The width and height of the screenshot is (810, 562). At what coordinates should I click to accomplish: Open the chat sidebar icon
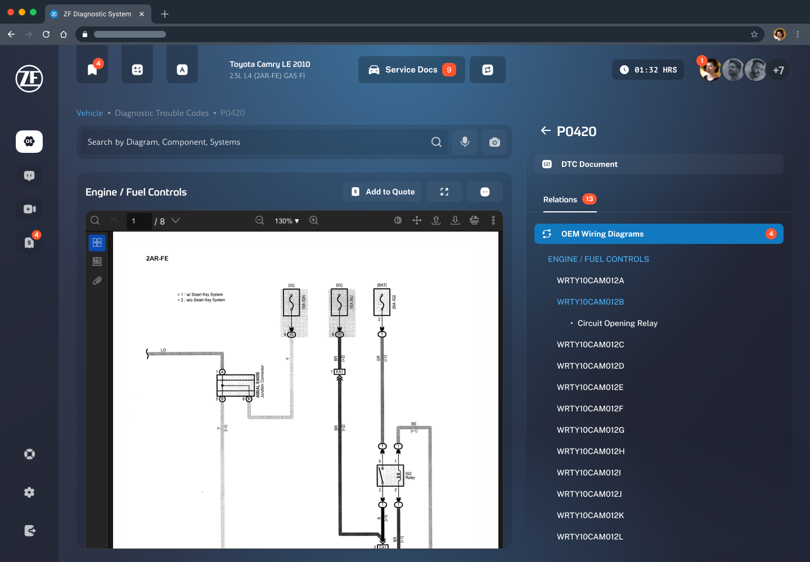pos(29,175)
